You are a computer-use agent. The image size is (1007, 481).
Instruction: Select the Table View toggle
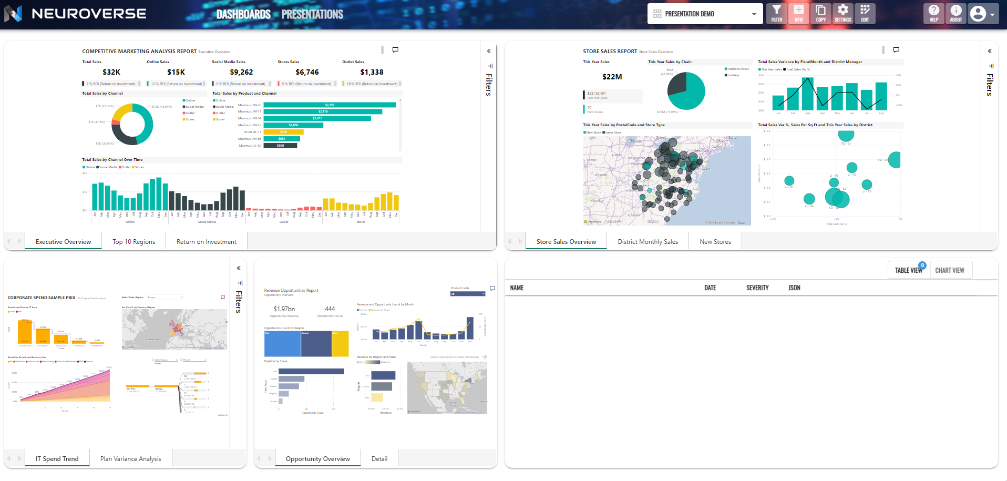point(908,270)
